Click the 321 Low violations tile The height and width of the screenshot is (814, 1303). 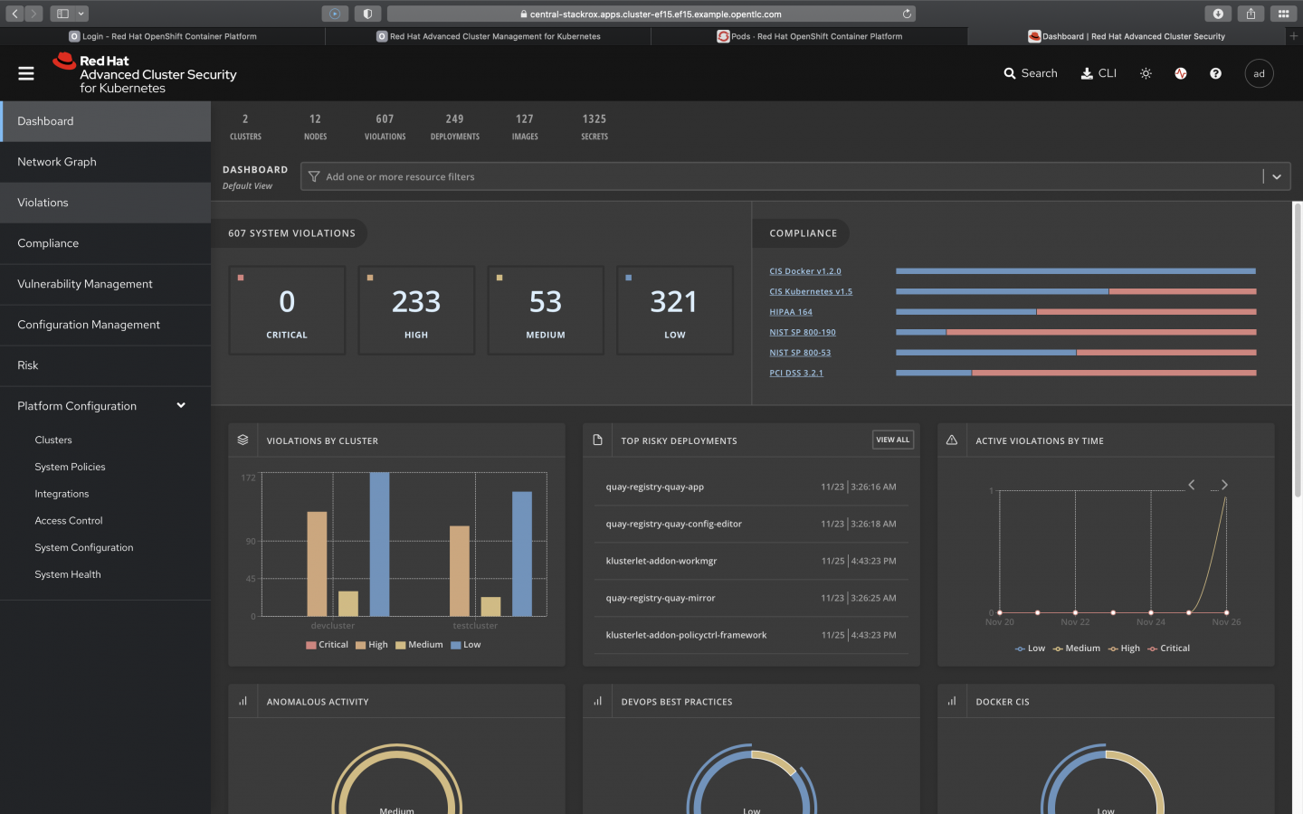pos(675,310)
